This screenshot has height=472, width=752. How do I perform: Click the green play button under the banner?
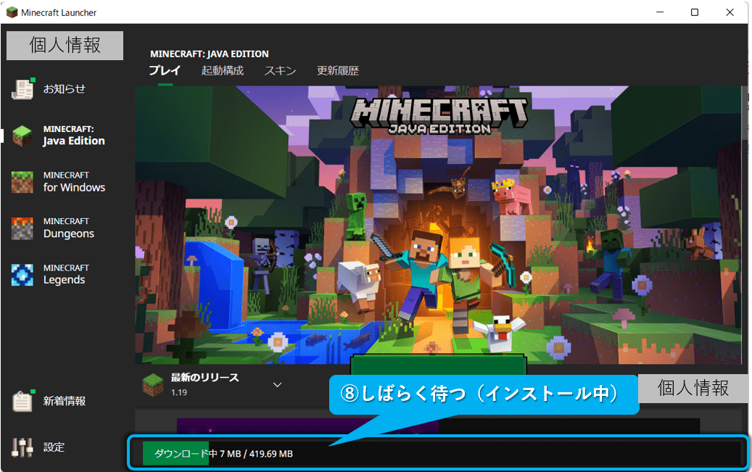click(438, 365)
